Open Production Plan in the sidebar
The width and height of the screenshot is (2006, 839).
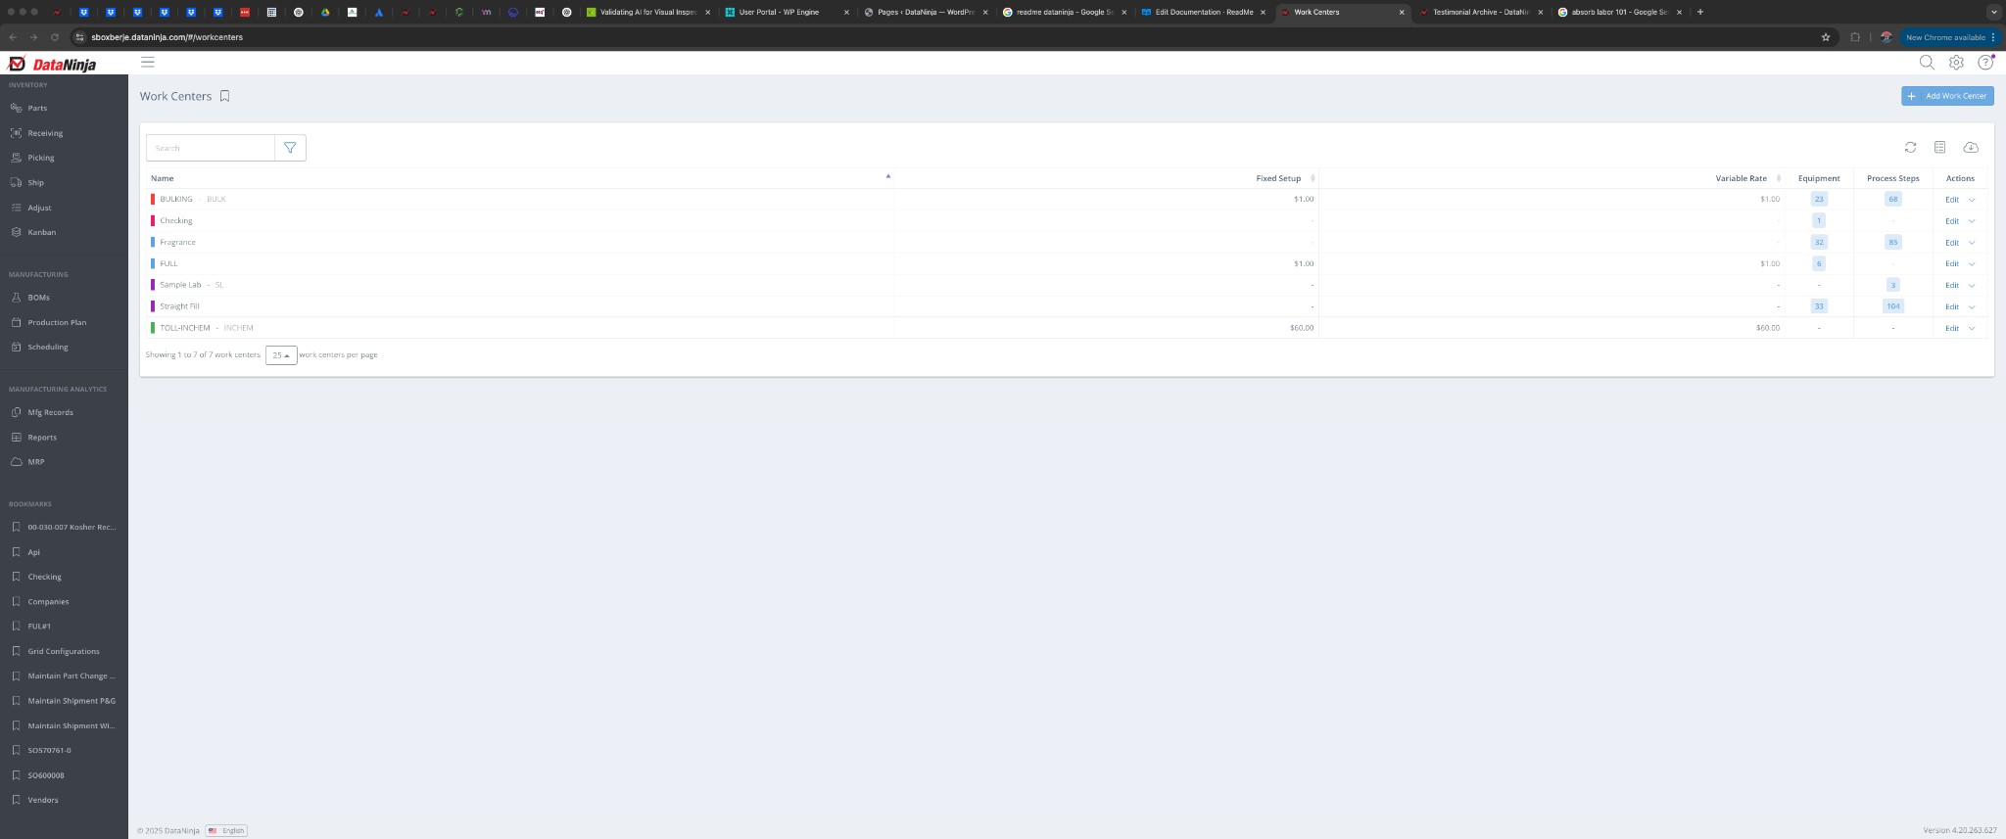57,322
